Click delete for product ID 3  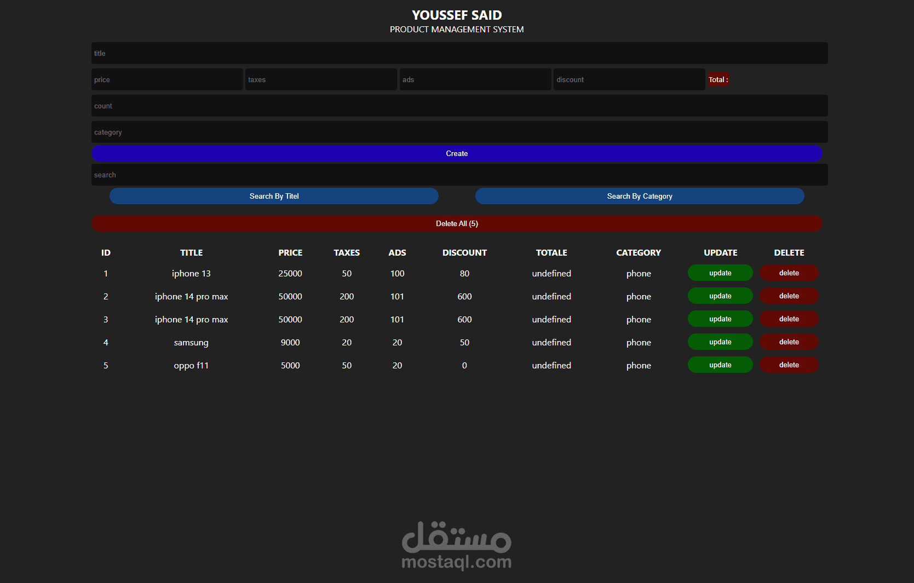pyautogui.click(x=789, y=319)
